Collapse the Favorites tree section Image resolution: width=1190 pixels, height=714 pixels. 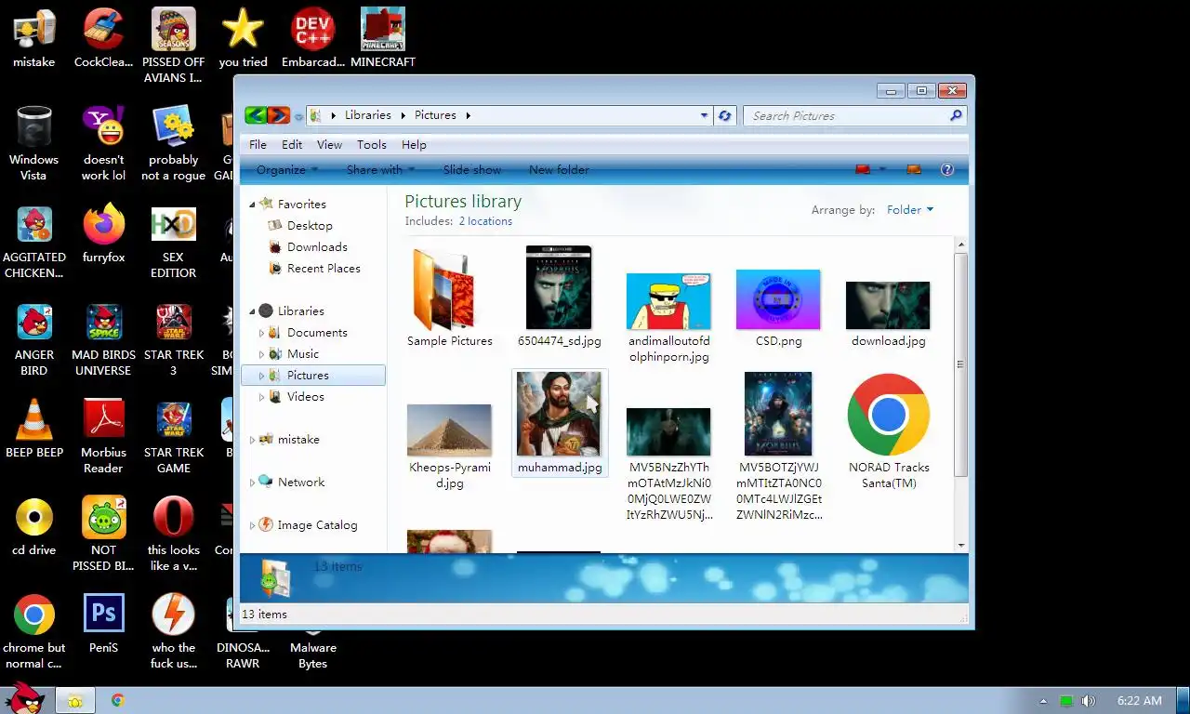[252, 204]
